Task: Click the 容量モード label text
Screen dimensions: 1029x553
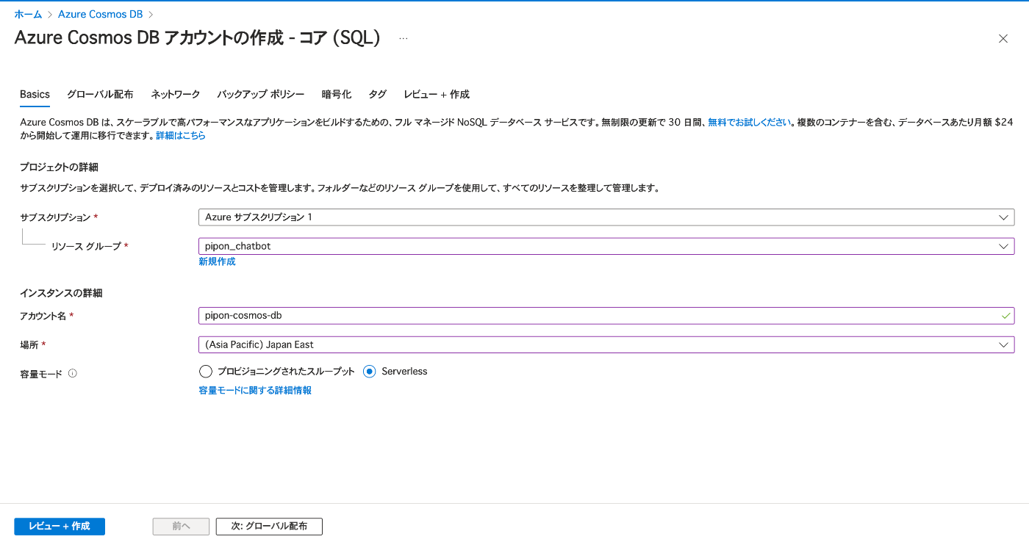Action: [x=41, y=374]
